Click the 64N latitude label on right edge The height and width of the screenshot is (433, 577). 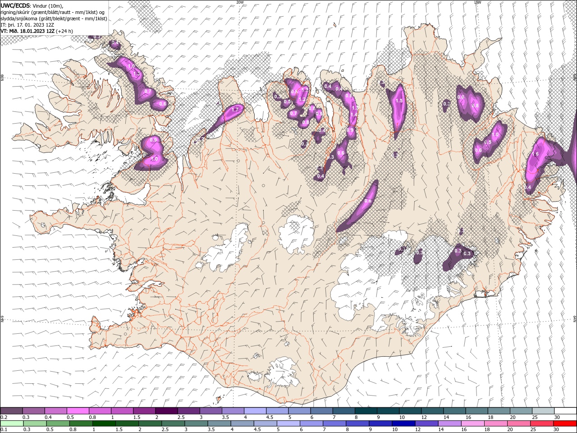tap(575, 319)
